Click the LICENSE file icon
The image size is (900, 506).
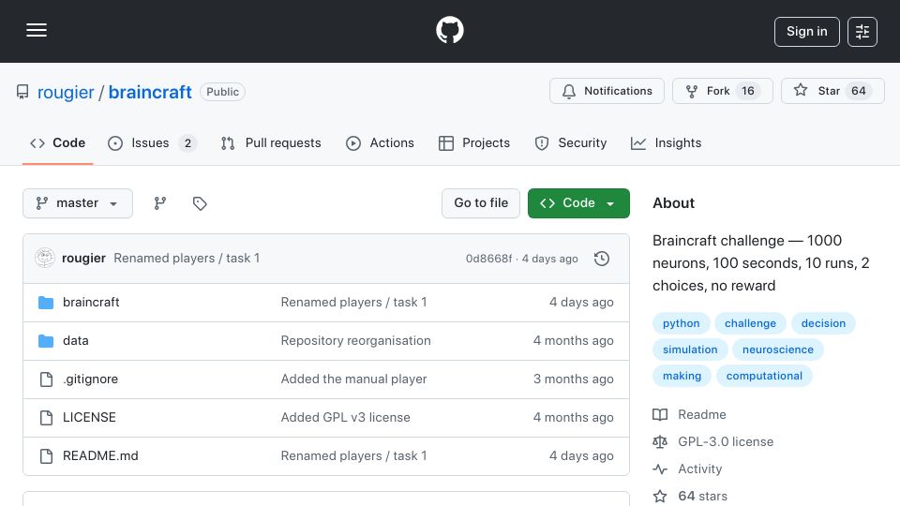coord(46,418)
